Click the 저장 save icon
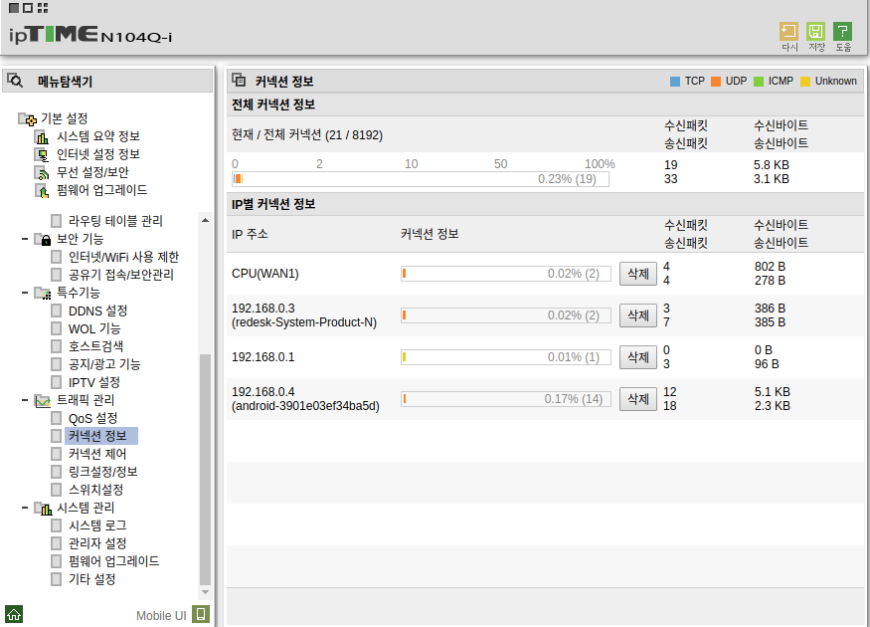Screen dimensions: 870x627 815,32
